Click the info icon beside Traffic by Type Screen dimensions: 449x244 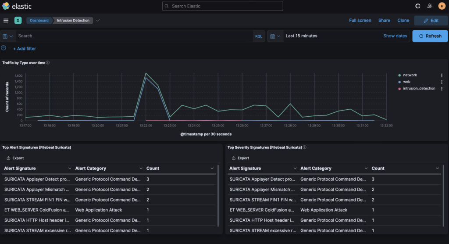click(x=48, y=63)
